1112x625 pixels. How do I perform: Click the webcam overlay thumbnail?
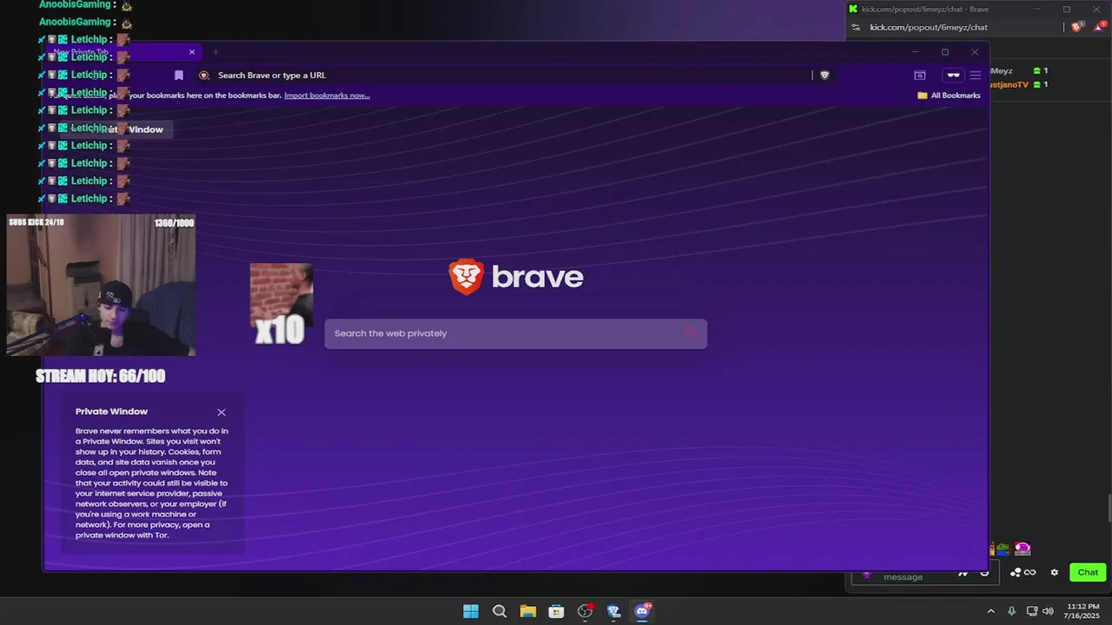101,286
